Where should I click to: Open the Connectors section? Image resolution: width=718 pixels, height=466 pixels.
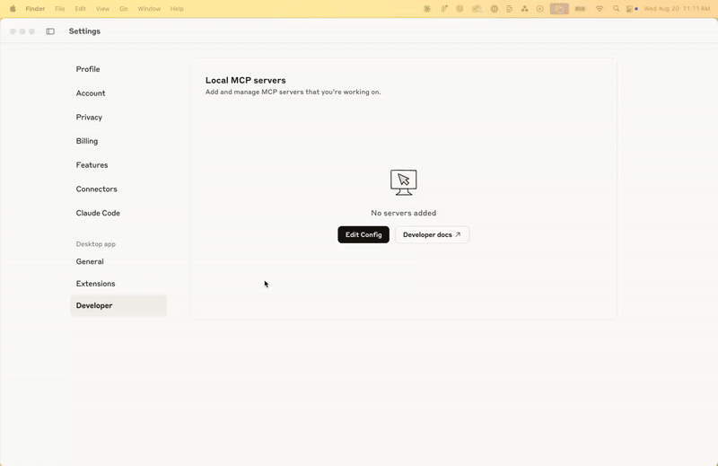[x=118, y=189]
